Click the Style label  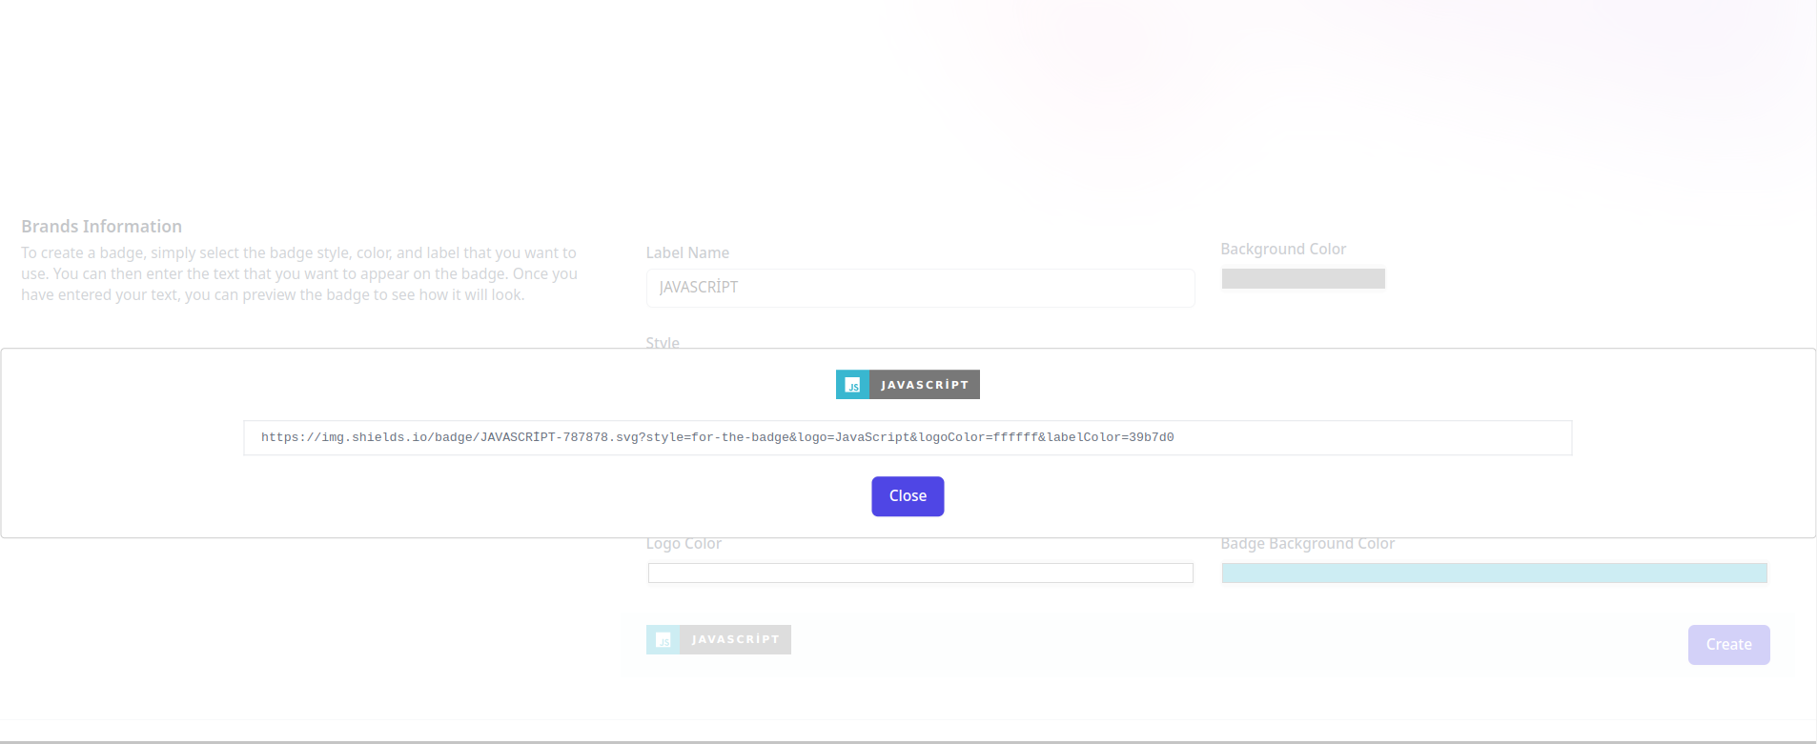click(663, 342)
